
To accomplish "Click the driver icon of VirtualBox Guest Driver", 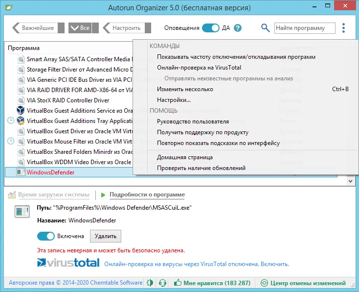I will tap(21, 131).
